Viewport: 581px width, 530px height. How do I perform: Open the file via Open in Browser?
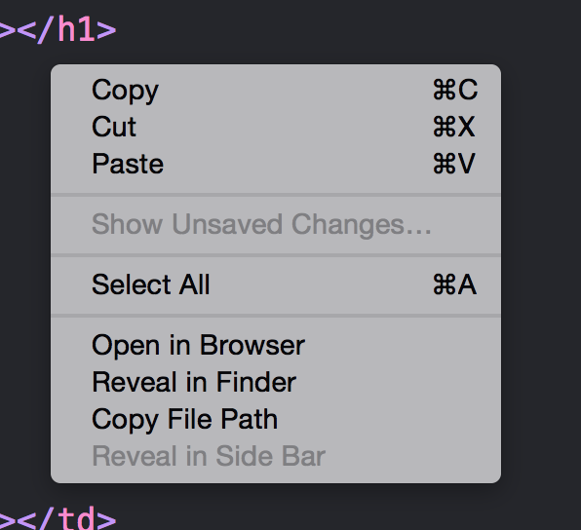tap(276, 345)
